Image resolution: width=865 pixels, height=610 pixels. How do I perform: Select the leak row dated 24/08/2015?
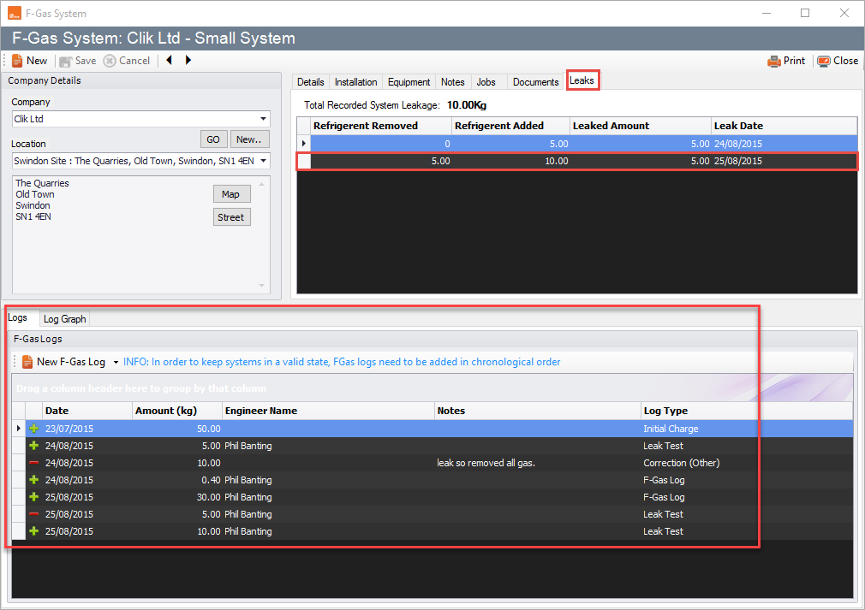pyautogui.click(x=577, y=144)
